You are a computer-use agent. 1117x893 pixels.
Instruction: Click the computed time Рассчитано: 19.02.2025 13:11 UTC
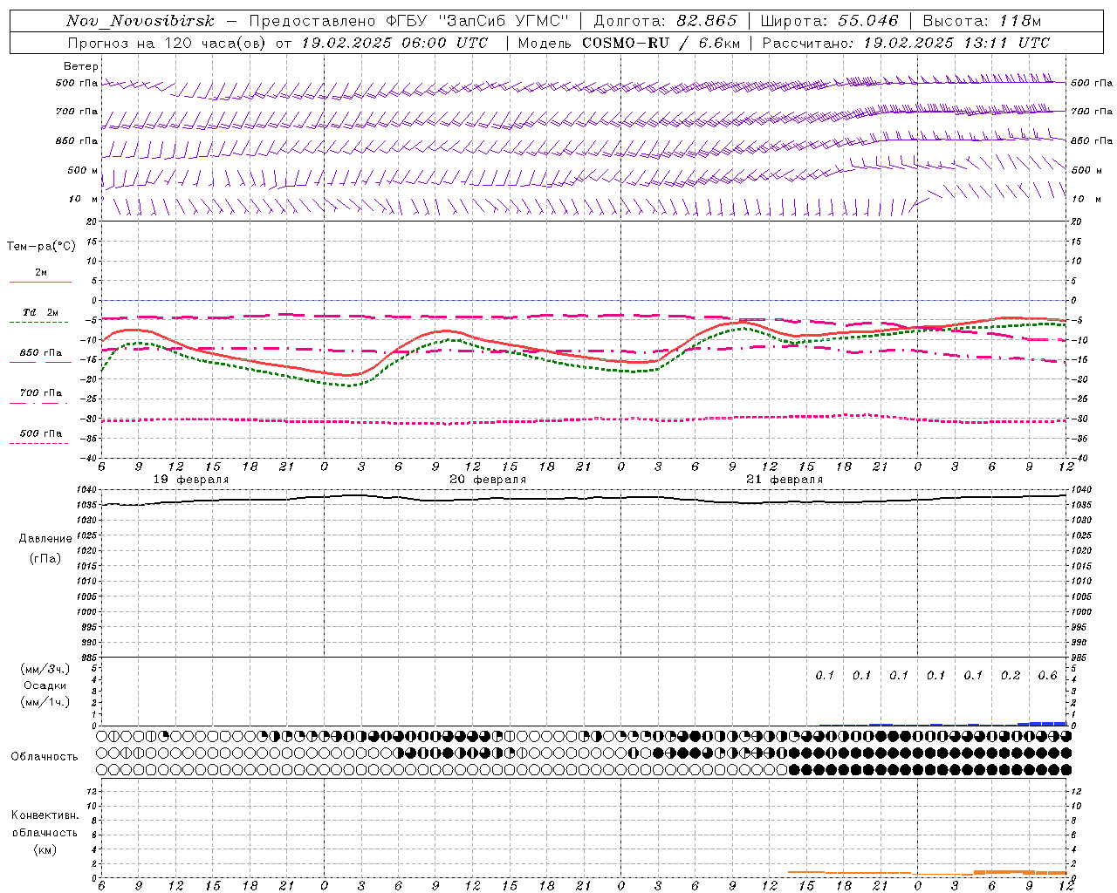coord(906,43)
